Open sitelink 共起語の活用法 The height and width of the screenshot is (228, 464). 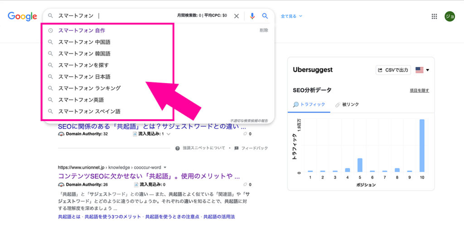219,217
